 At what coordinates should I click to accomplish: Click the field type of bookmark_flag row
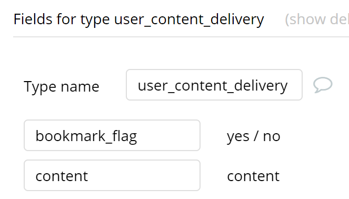coord(254,136)
